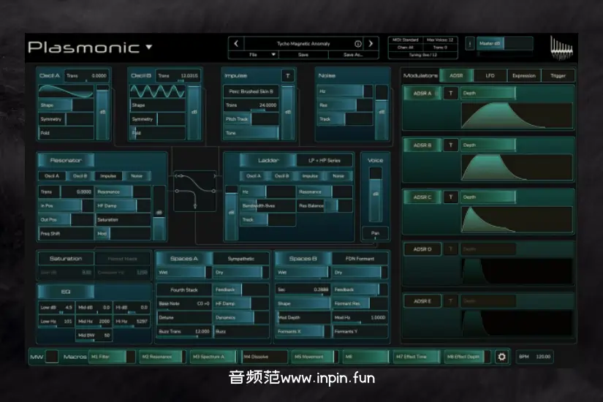Open Tycho Magnetic Anomaly preset name
The width and height of the screenshot is (603, 402).
tap(303, 44)
